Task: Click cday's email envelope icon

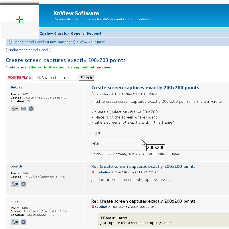Action: tap(23, 222)
